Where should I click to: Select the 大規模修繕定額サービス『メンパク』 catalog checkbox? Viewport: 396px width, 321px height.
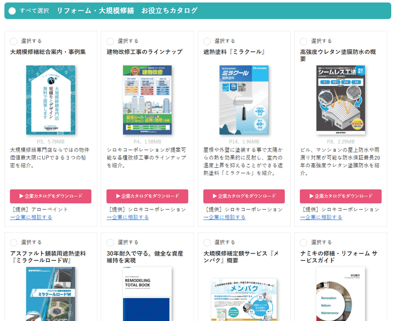(207, 243)
